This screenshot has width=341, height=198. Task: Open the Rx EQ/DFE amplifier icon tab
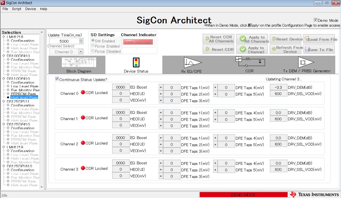193,62
